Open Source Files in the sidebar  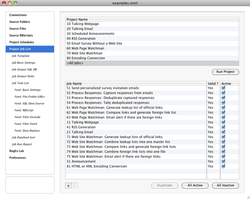pos(30,29)
